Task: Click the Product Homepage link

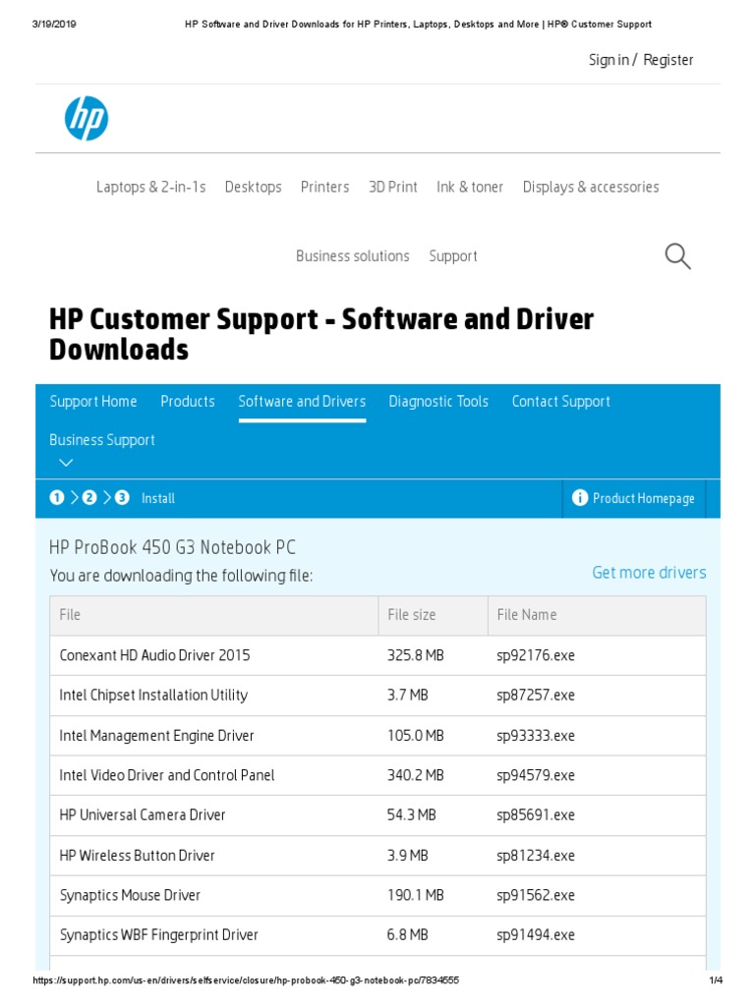Action: coord(643,498)
